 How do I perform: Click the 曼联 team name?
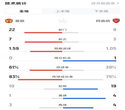(20, 21)
